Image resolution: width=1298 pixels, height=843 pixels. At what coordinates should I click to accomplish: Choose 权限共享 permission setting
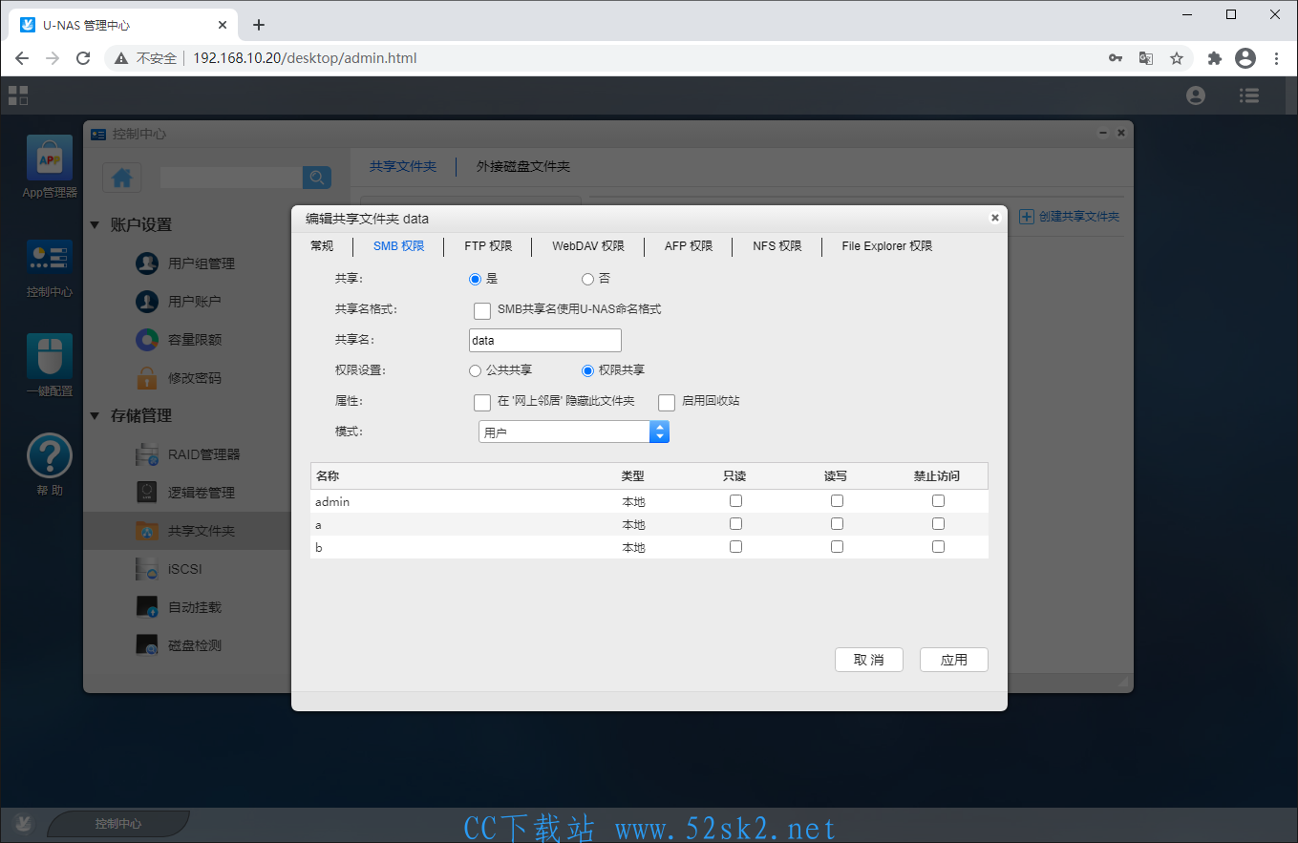587,370
